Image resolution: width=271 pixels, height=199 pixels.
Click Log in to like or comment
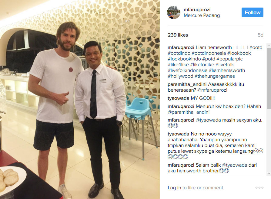tap(174, 188)
